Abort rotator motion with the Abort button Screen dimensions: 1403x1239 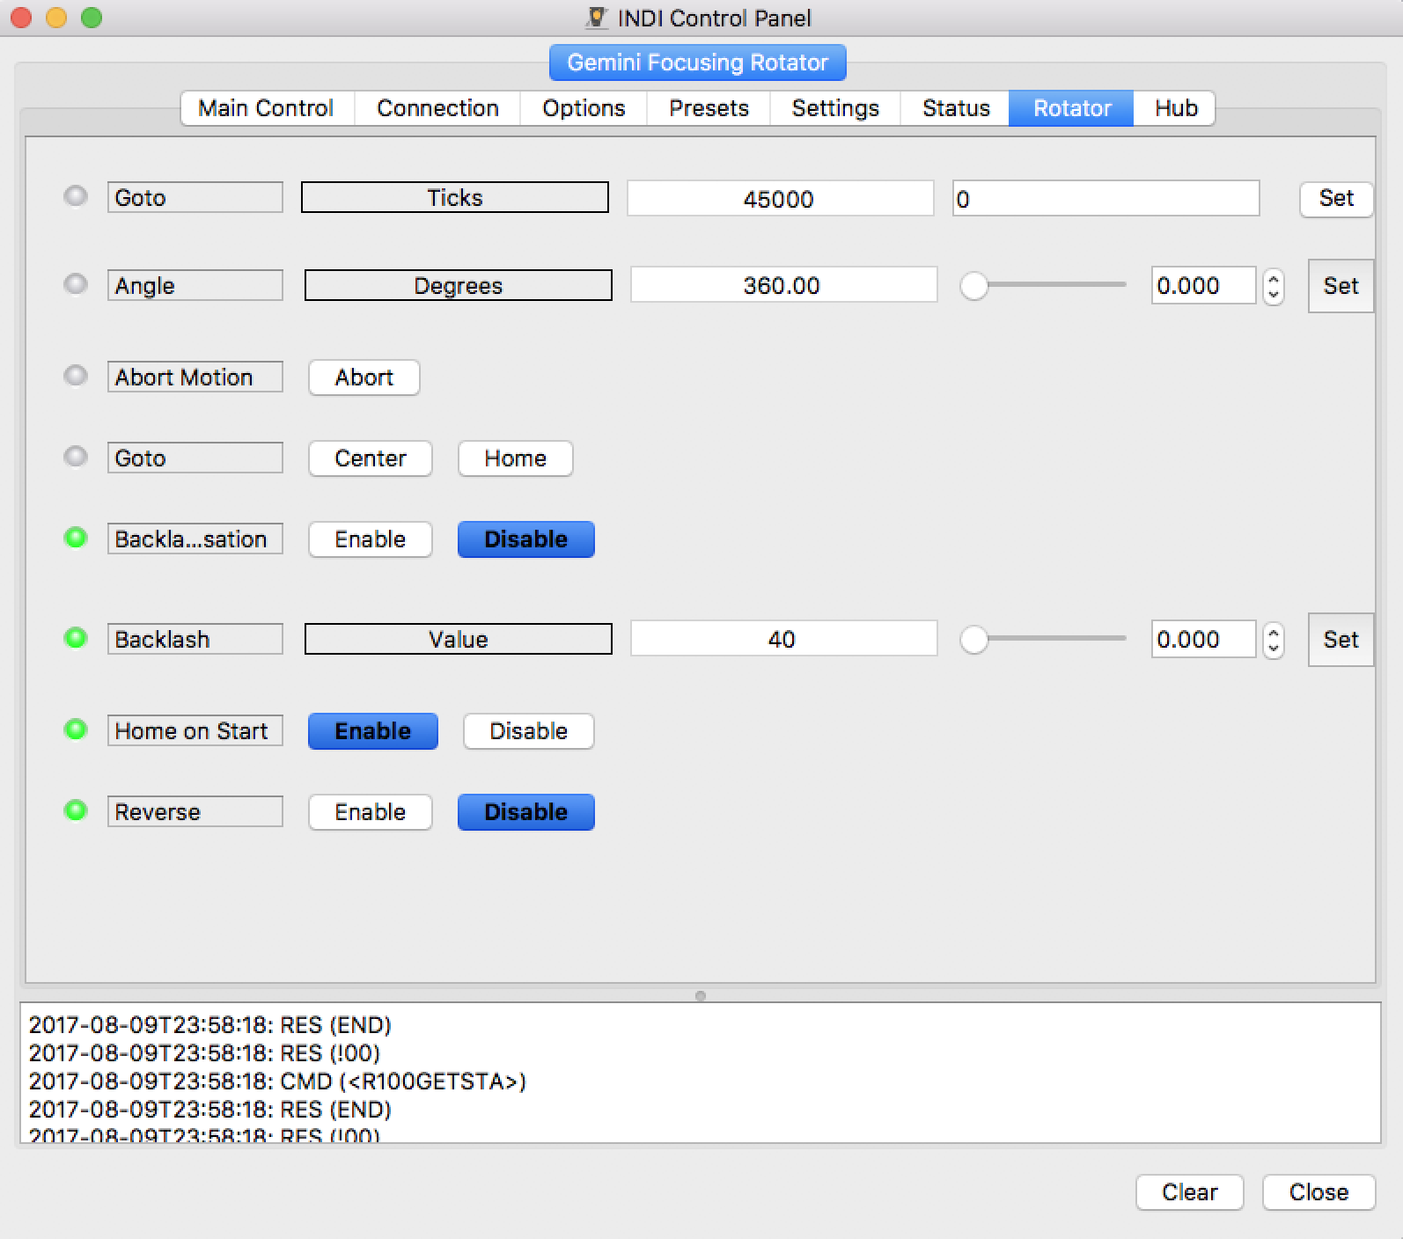364,378
